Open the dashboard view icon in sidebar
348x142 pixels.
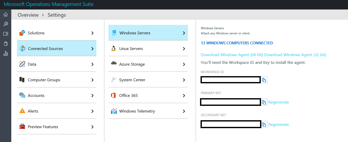coord(6,34)
